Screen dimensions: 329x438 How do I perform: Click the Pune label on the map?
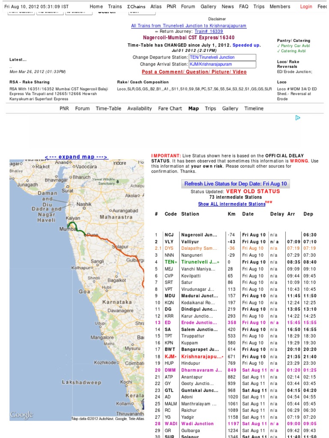pyautogui.click(x=93, y=235)
